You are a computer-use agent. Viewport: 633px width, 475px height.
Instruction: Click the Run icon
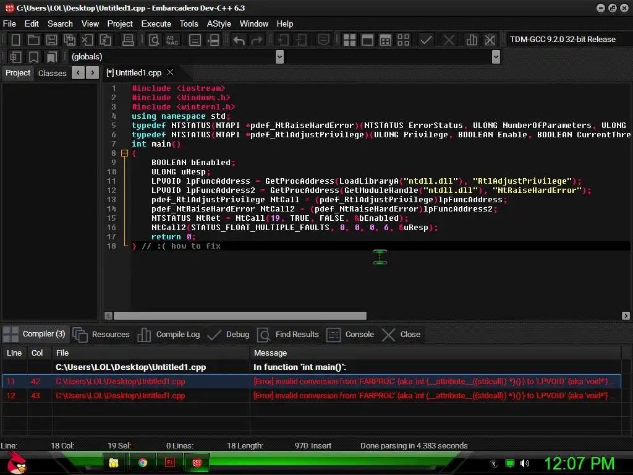click(367, 40)
